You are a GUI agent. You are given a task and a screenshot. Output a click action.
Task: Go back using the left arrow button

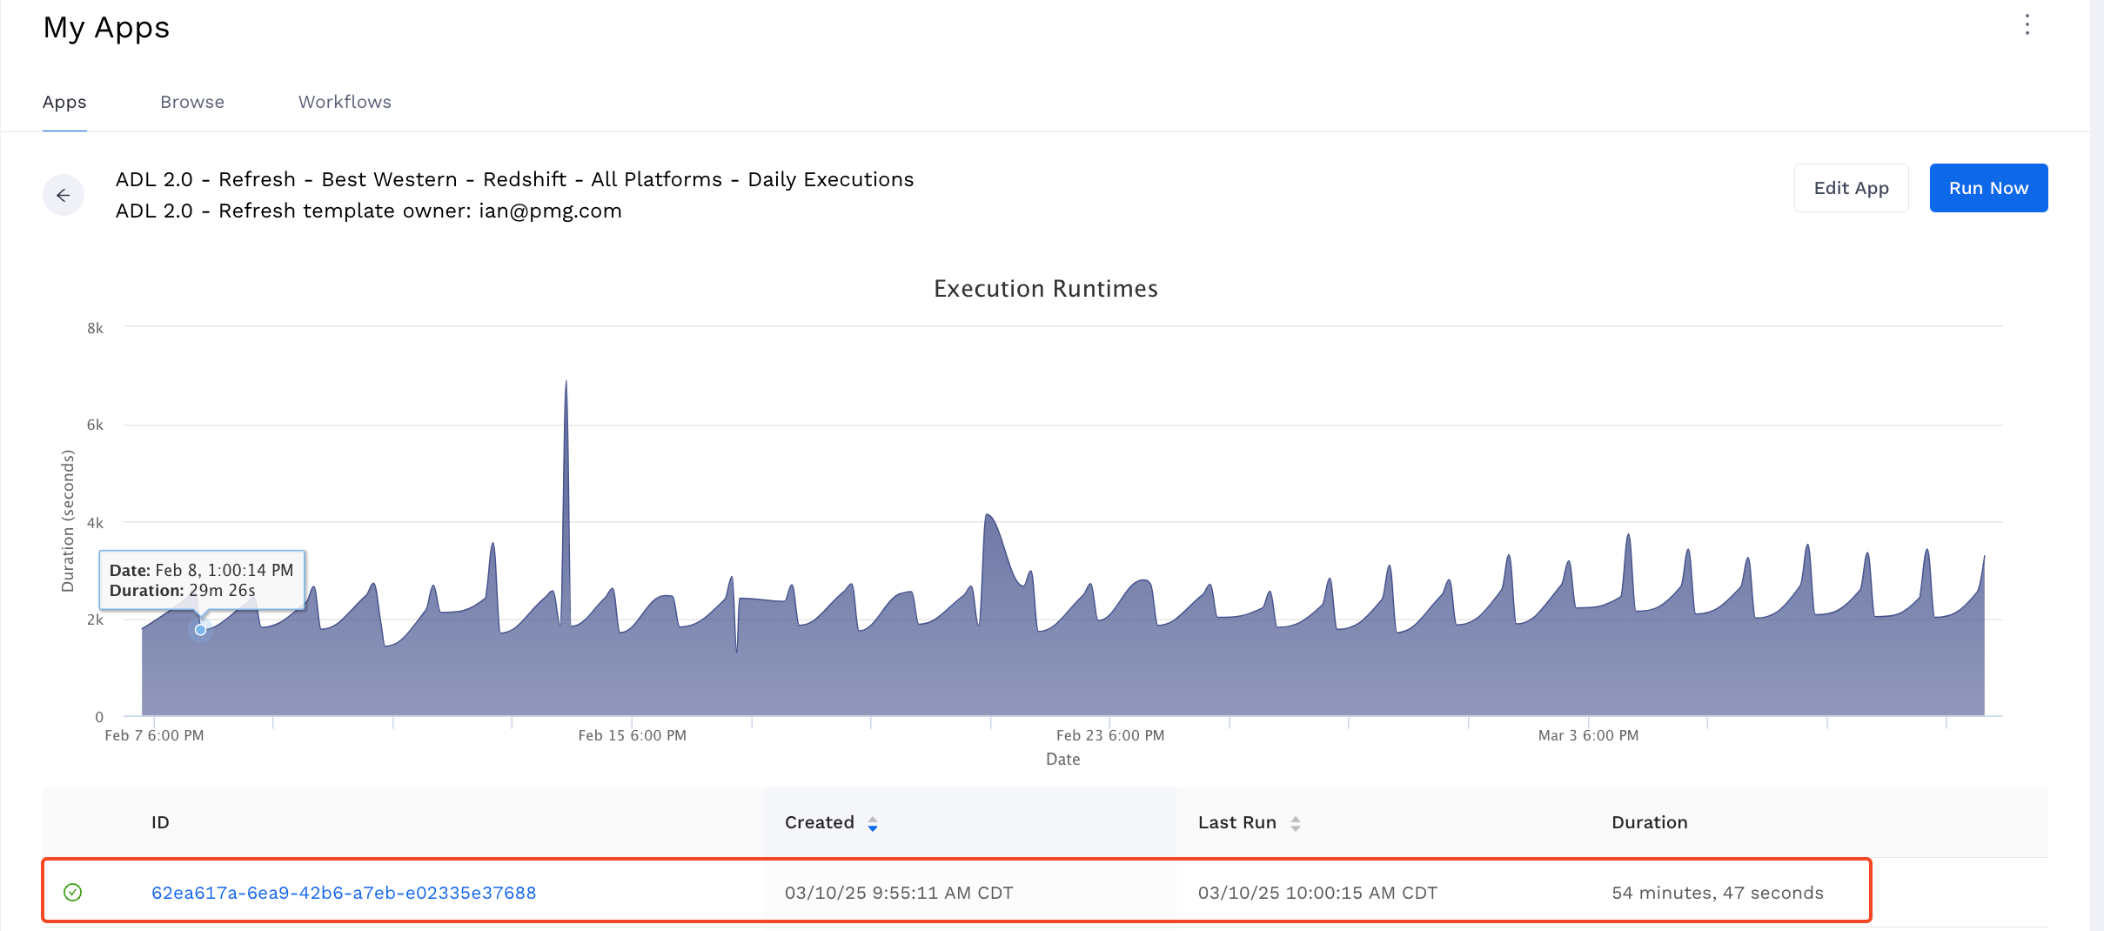click(64, 195)
